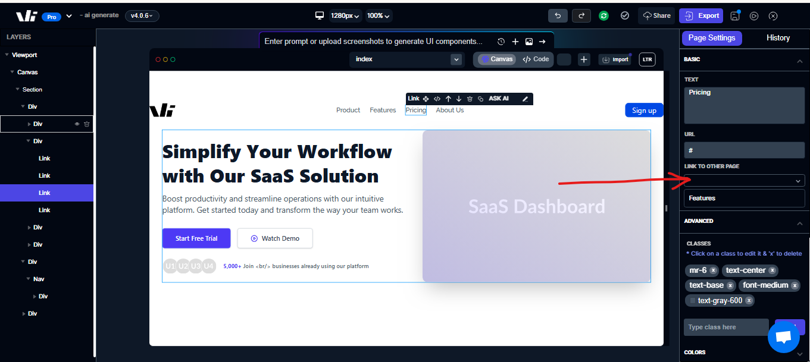Select the highlighted Link layer

click(46, 193)
